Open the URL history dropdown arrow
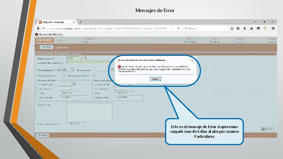Screen dimensions: 283x159 [173, 29]
